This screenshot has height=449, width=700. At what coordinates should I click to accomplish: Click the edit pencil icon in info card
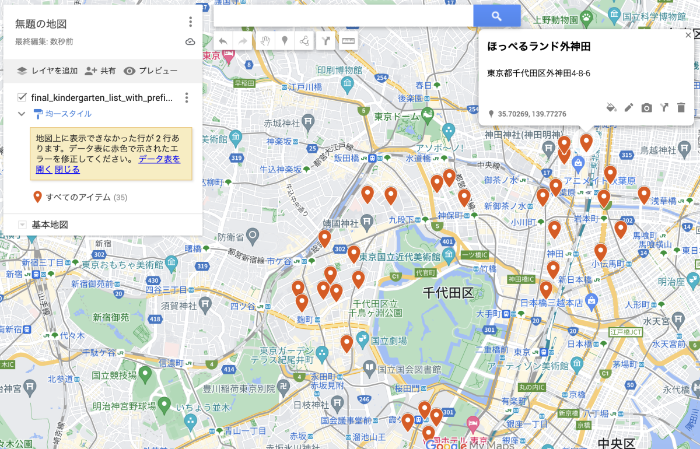click(628, 107)
